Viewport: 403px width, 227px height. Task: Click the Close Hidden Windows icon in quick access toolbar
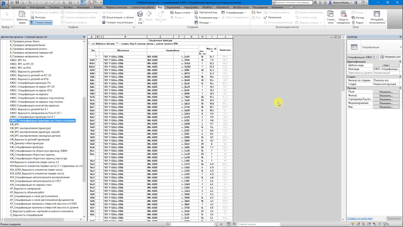click(89, 3)
